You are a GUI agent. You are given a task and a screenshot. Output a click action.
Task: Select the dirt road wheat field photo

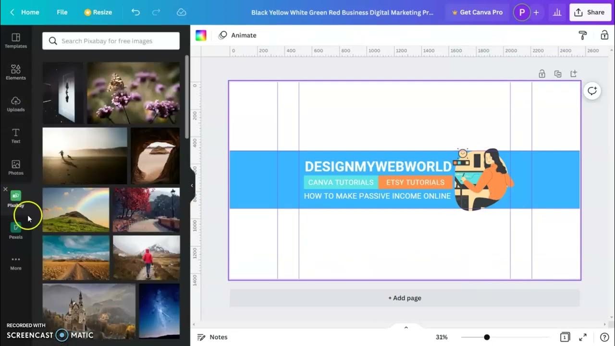(76, 258)
